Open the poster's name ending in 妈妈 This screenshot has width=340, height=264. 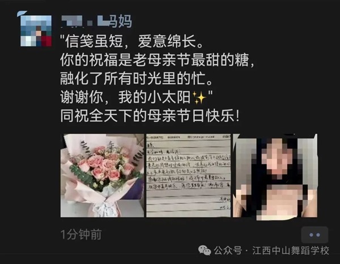point(96,22)
